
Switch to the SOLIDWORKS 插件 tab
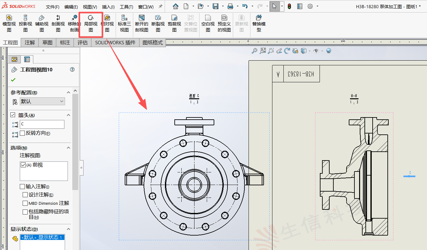pos(115,42)
